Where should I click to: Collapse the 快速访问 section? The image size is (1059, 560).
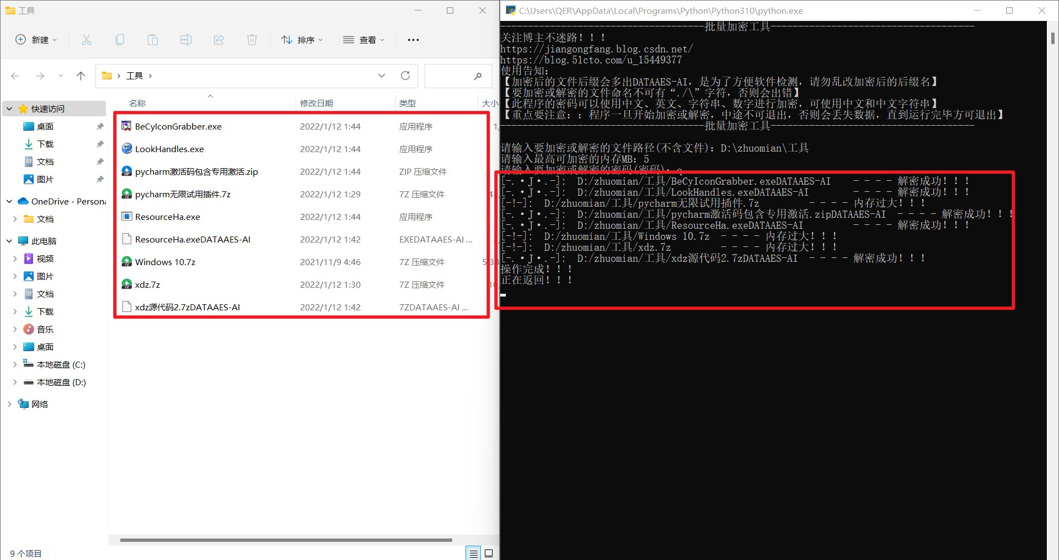point(9,109)
